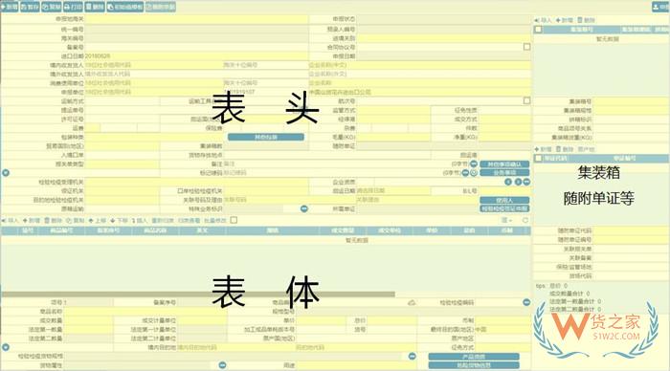The image size is (670, 371).
Task: Click the ellipsis icon beside 检验检疫编码
Action: [x=526, y=302]
